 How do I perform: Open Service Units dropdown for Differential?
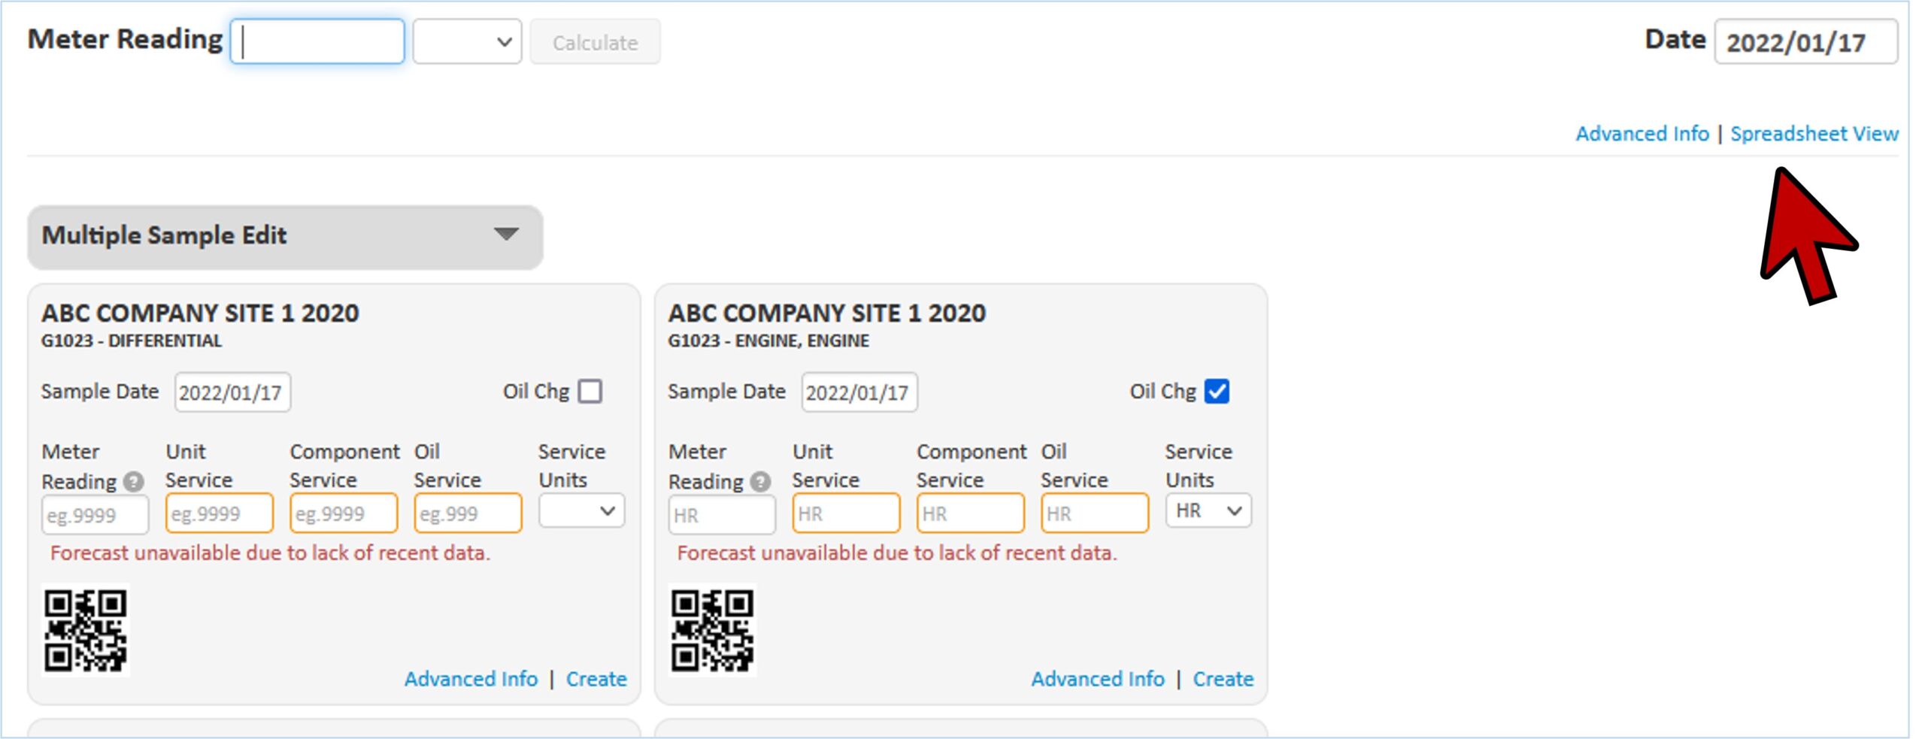coord(581,511)
